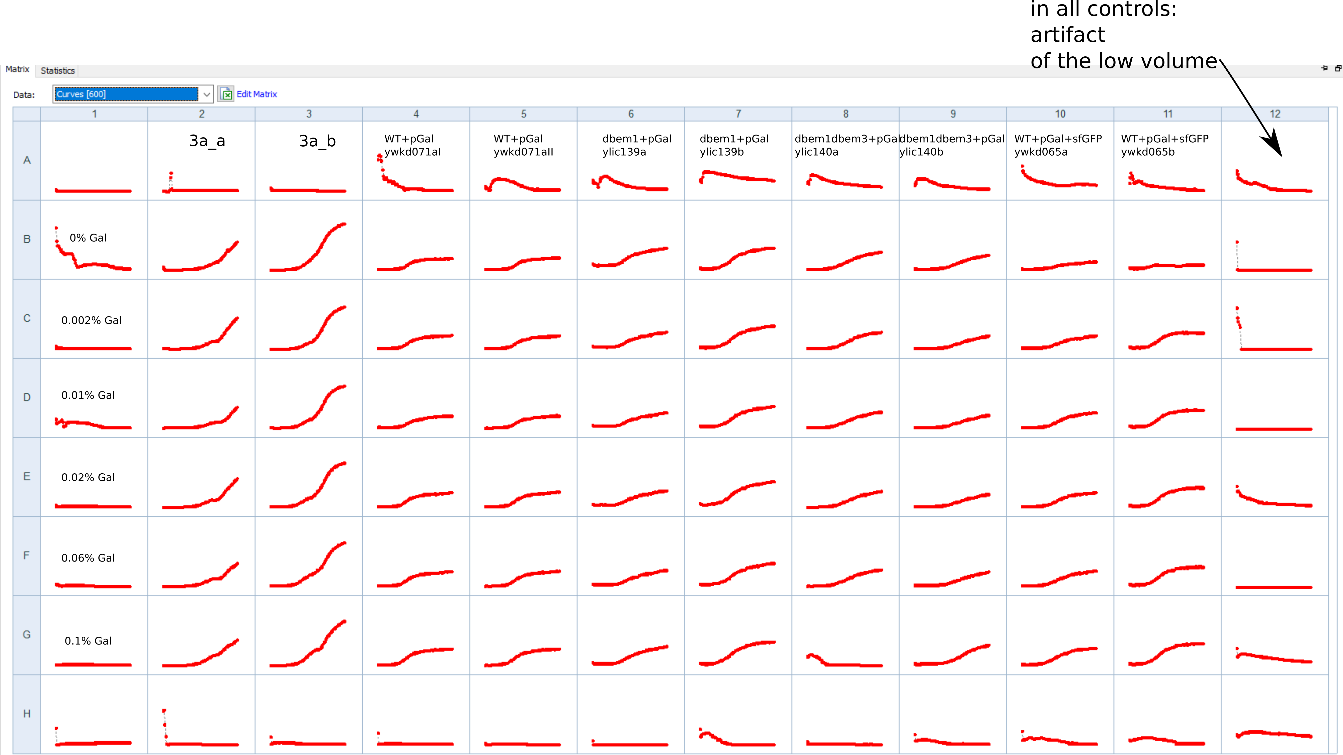Select column 11 header

pos(1168,114)
